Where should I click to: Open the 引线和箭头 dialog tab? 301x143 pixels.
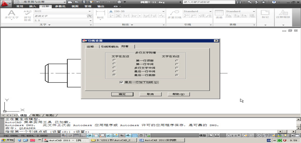click(110, 46)
